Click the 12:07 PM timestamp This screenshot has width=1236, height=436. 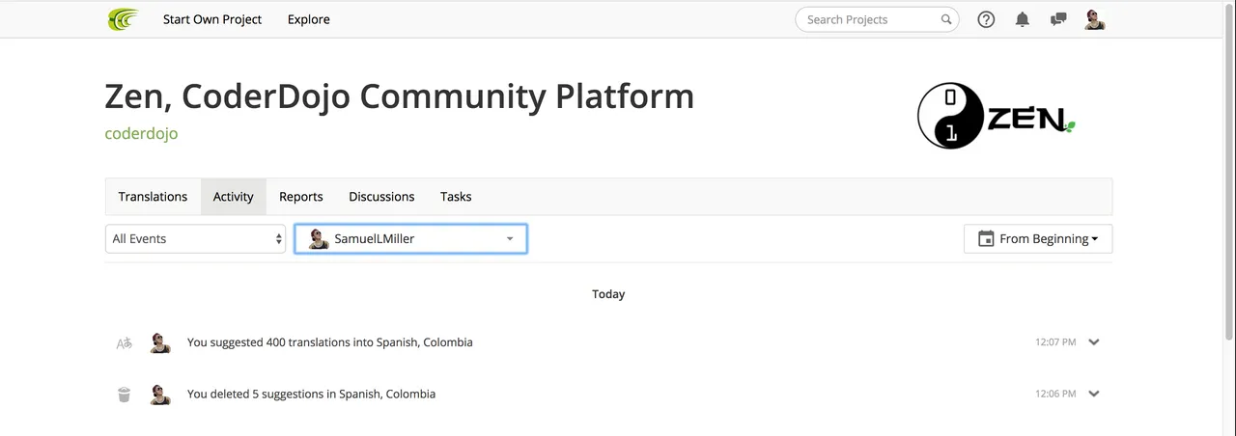pyautogui.click(x=1055, y=342)
